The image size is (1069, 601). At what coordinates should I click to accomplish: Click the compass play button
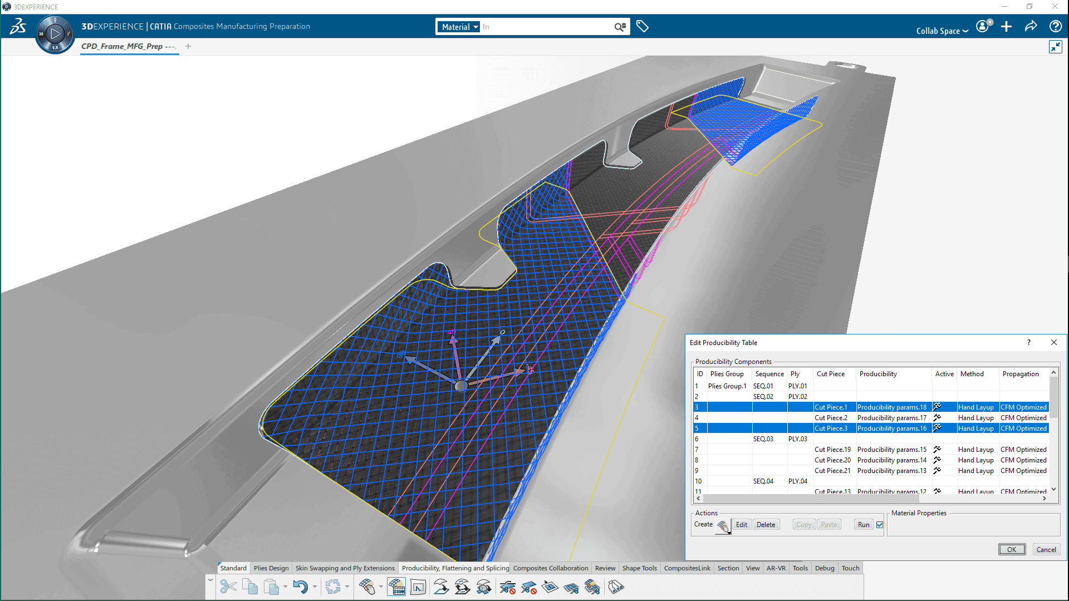(x=55, y=35)
